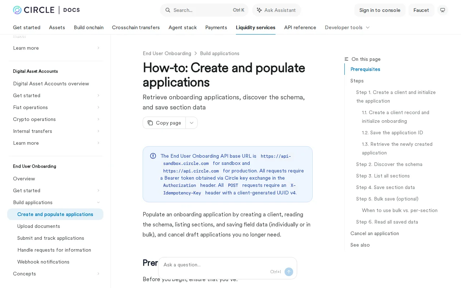Select Liquidity services tab

click(256, 27)
